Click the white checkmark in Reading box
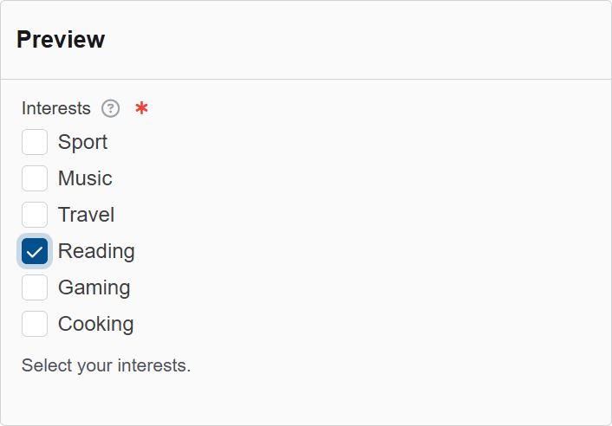The image size is (612, 426). (x=35, y=251)
